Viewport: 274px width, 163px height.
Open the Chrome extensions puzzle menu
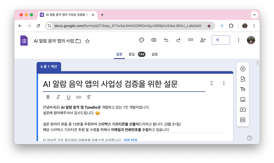point(231,26)
